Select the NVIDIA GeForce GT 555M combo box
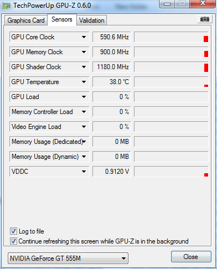Image resolution: width=217 pixels, height=269 pixels. tap(68, 258)
